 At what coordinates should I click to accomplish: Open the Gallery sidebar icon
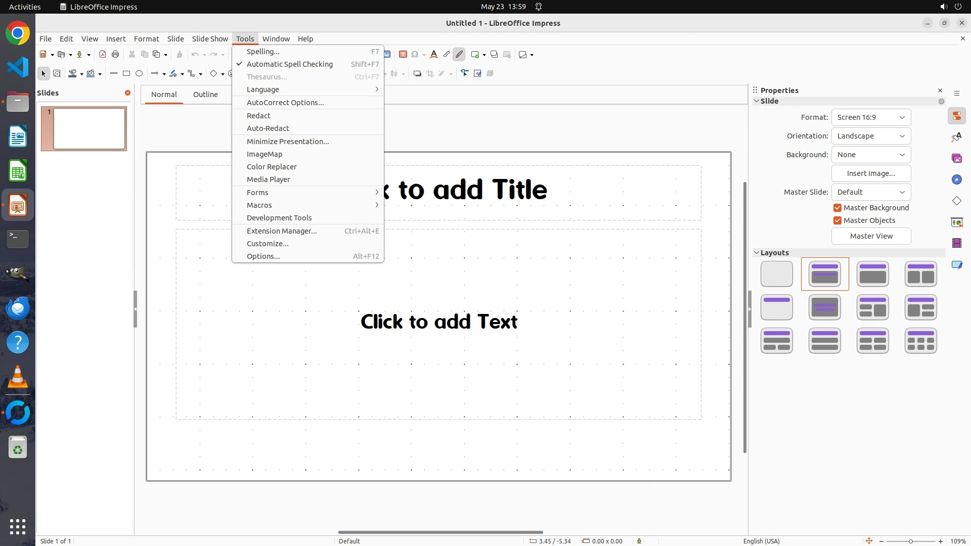click(956, 159)
